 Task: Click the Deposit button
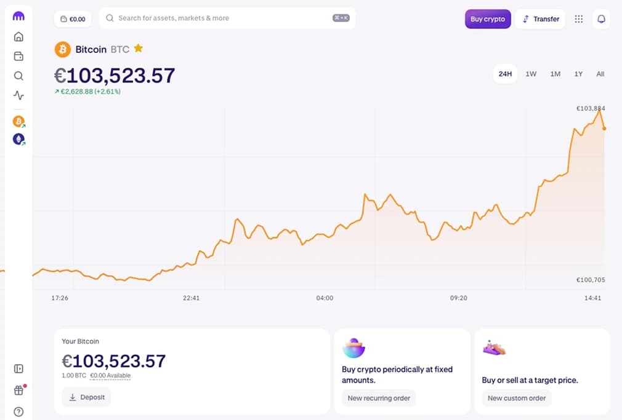87,397
